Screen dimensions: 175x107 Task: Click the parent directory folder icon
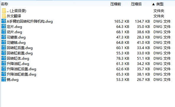coord(4,11)
